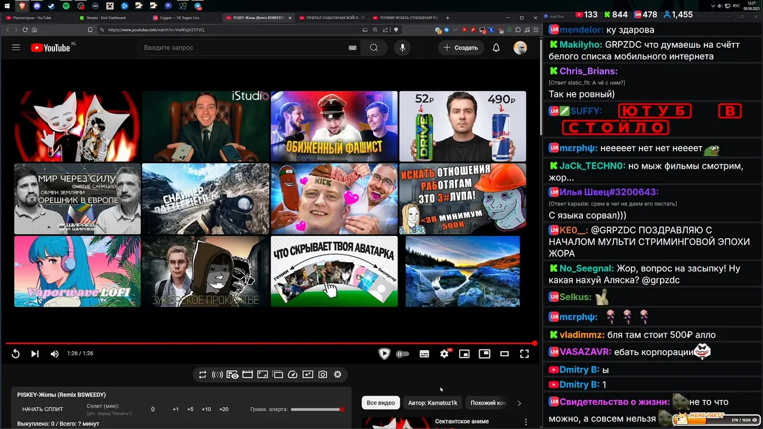Open picture-in-picture for the video
This screenshot has width=763, height=429.
(485, 354)
